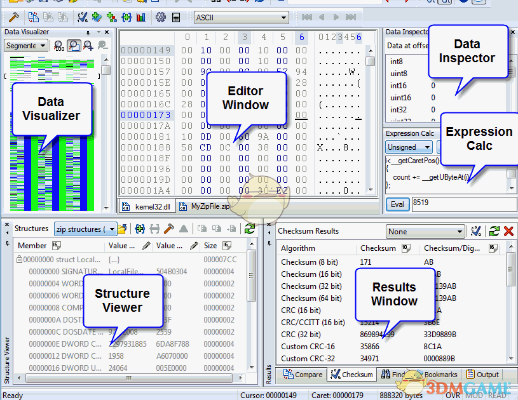The image size is (518, 400).
Task: Refresh checksum results with green arrows
Action: click(x=494, y=231)
